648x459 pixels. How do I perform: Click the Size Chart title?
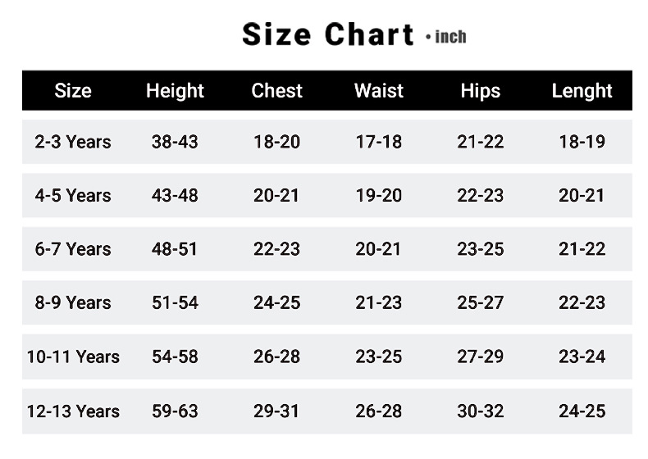click(x=327, y=35)
